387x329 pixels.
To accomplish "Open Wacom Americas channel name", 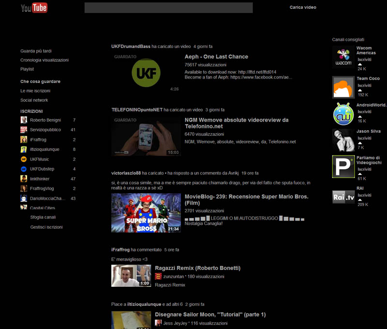I will 366,50.
